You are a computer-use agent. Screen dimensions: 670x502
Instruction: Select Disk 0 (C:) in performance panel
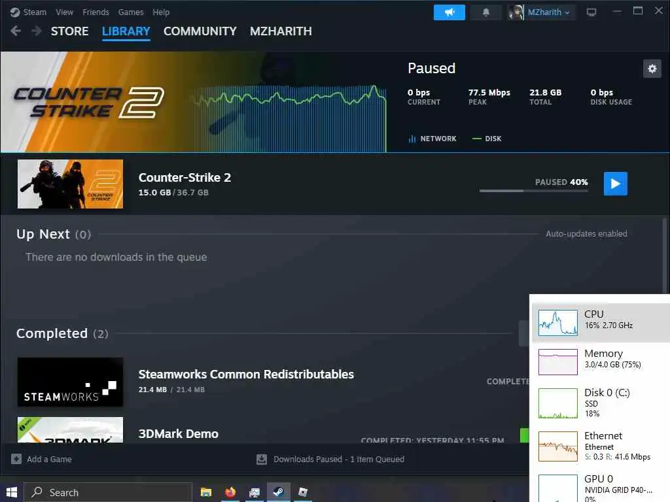[600, 403]
